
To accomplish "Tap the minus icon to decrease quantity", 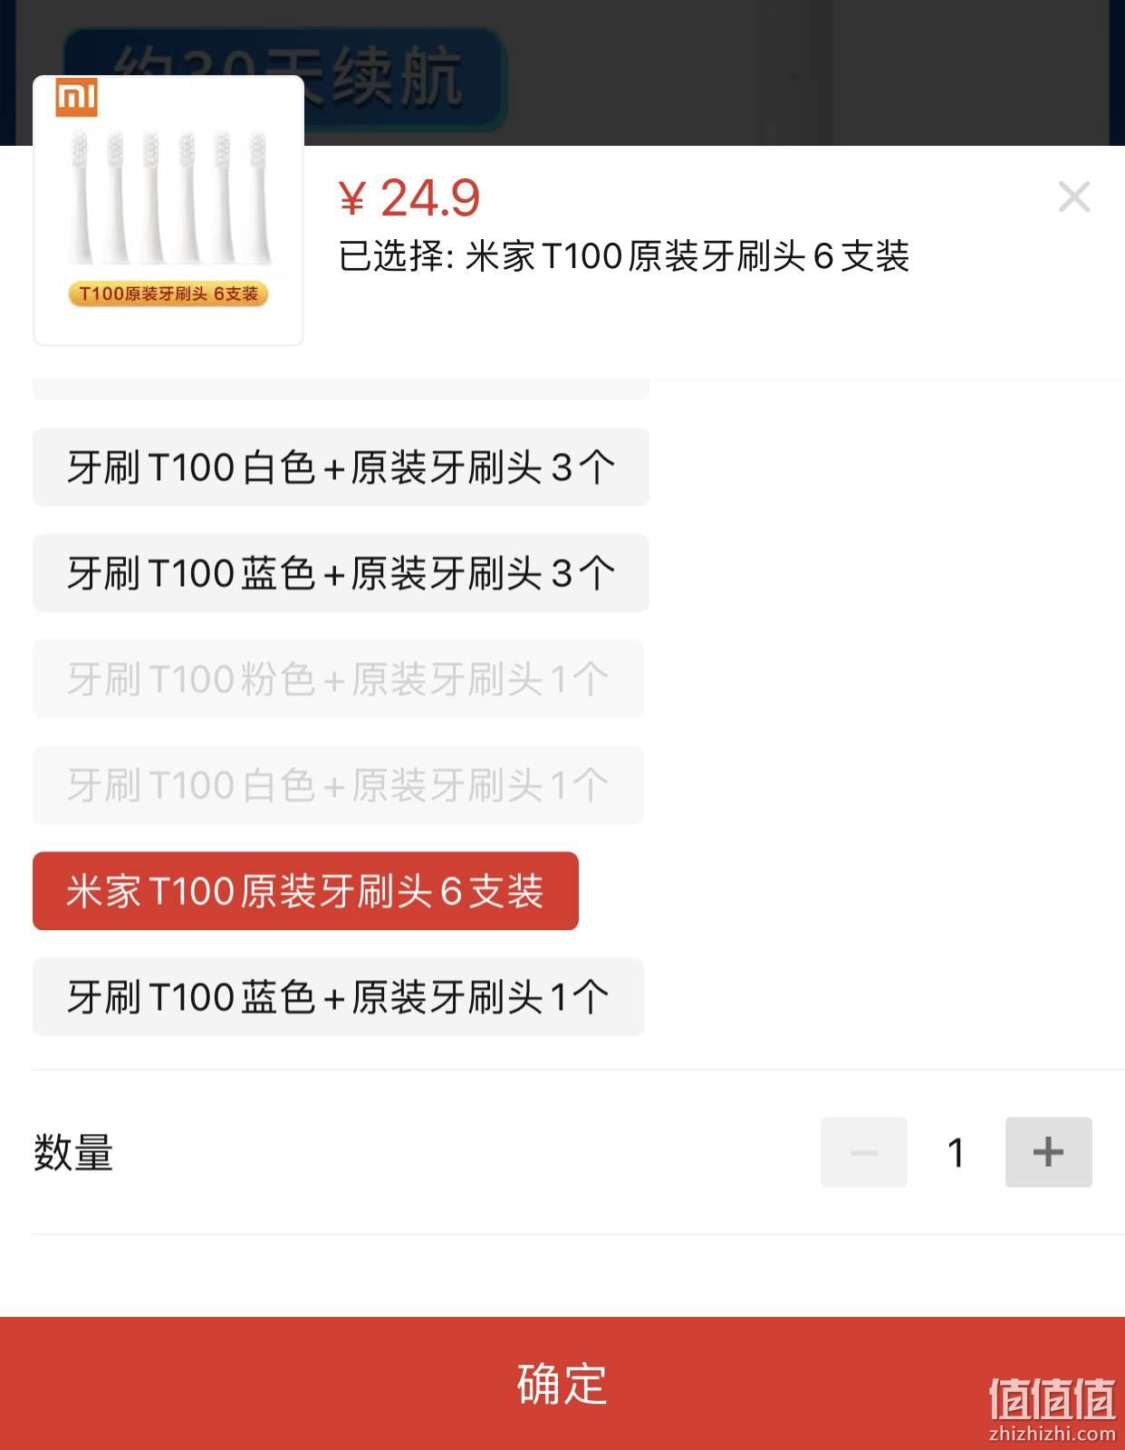I will coord(863,1152).
